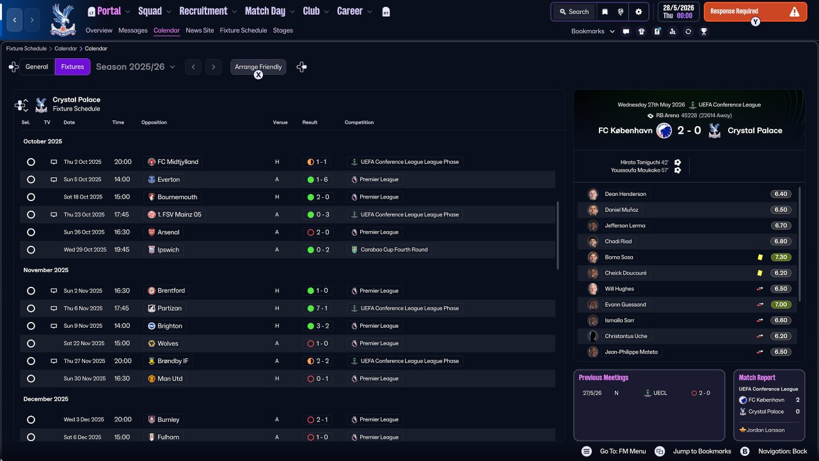
Task: Click the Jump to Bookmarks icon
Action: pos(660,451)
